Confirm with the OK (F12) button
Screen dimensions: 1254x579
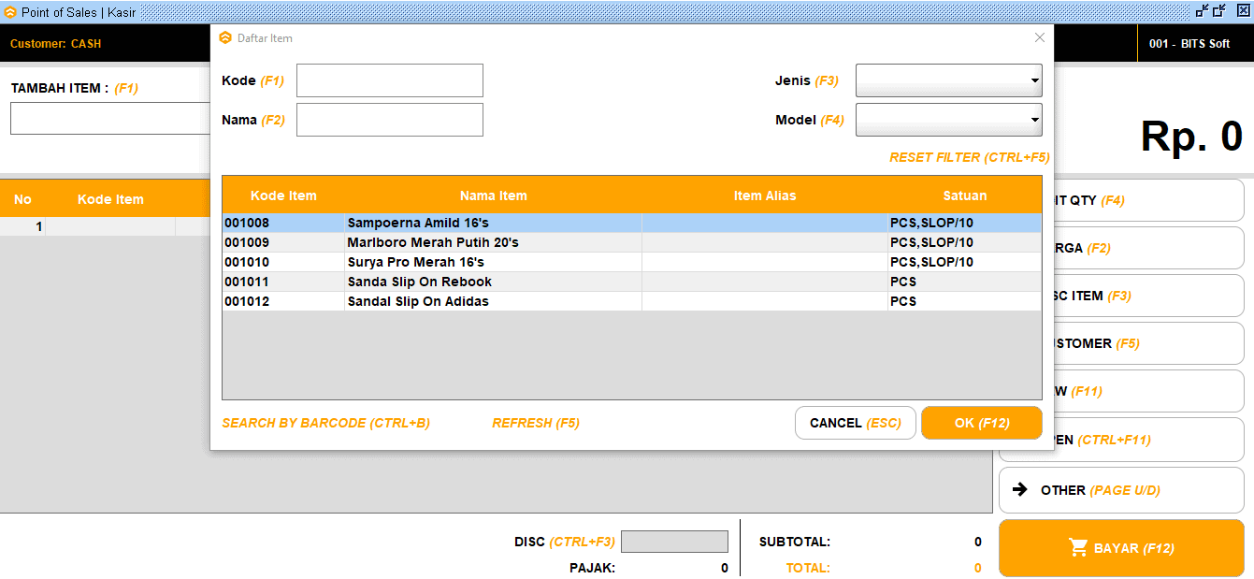[x=981, y=424]
